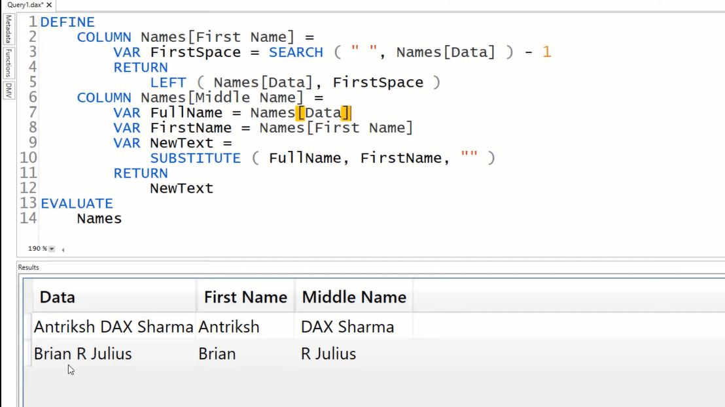Click the DEFINE keyword on line 1
Screen dimensions: 725x407
(x=67, y=22)
